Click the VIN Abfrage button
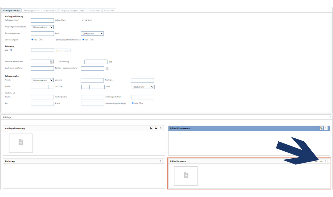Screen dimensions: 333x197 coord(63,51)
